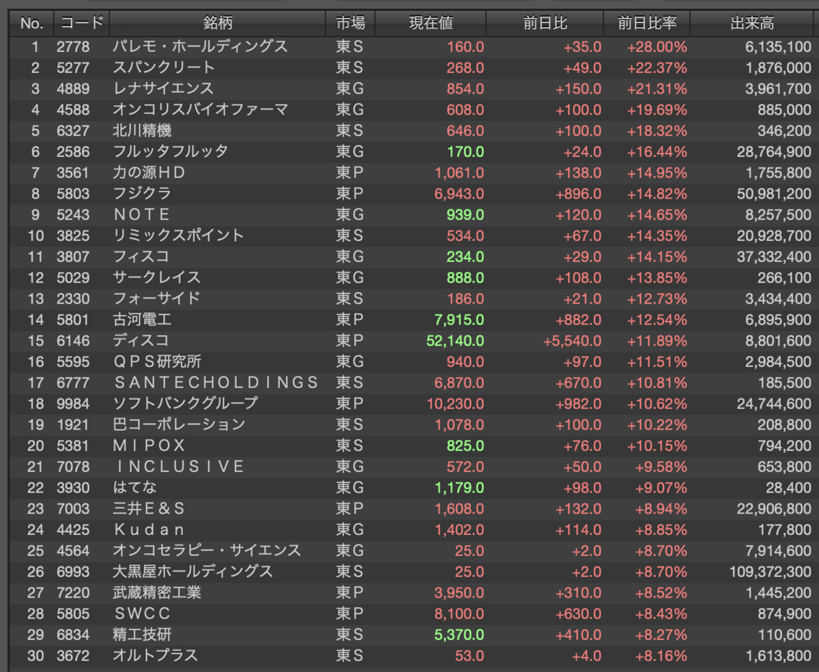
Task: Click current price 7,915.0
Action: click(459, 319)
